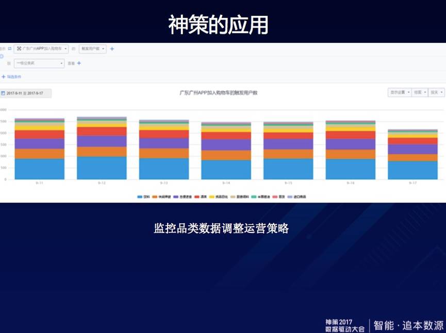This screenshot has height=333, width=446.
Task: Open the 一级分类名 group-by dropdown
Action: [x=39, y=63]
